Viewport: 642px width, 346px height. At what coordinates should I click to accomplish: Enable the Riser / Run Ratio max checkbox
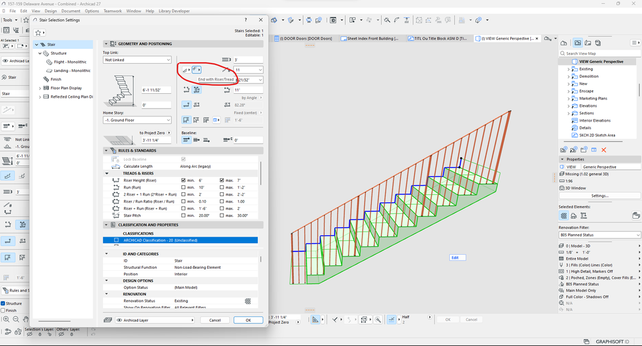[222, 201]
